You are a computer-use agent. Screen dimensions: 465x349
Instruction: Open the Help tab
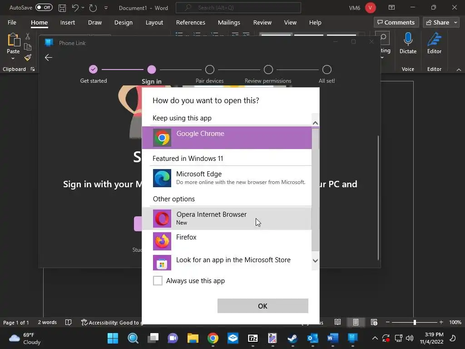click(315, 23)
